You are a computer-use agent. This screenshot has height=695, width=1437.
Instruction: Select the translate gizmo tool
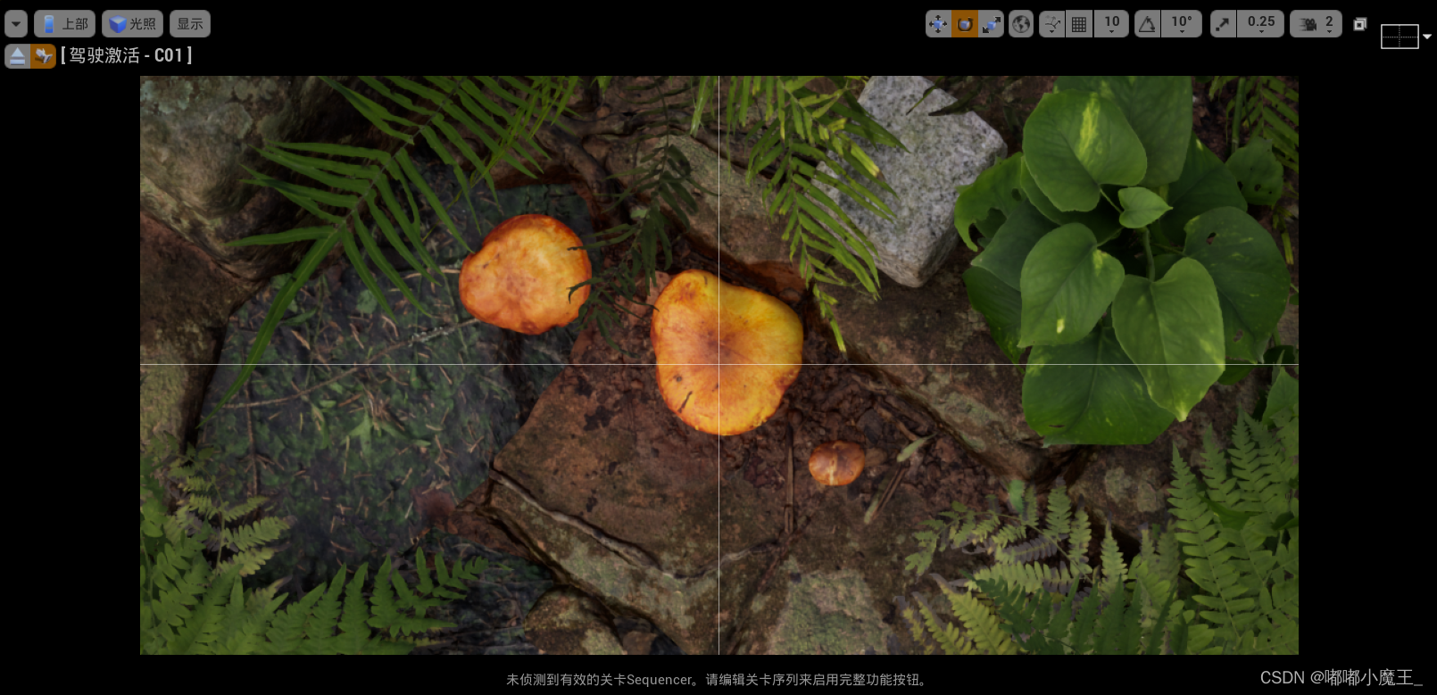point(938,24)
